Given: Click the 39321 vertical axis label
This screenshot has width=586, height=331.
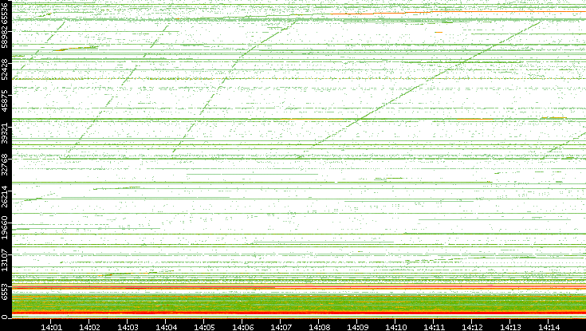Looking at the screenshot, I should 5,132.
